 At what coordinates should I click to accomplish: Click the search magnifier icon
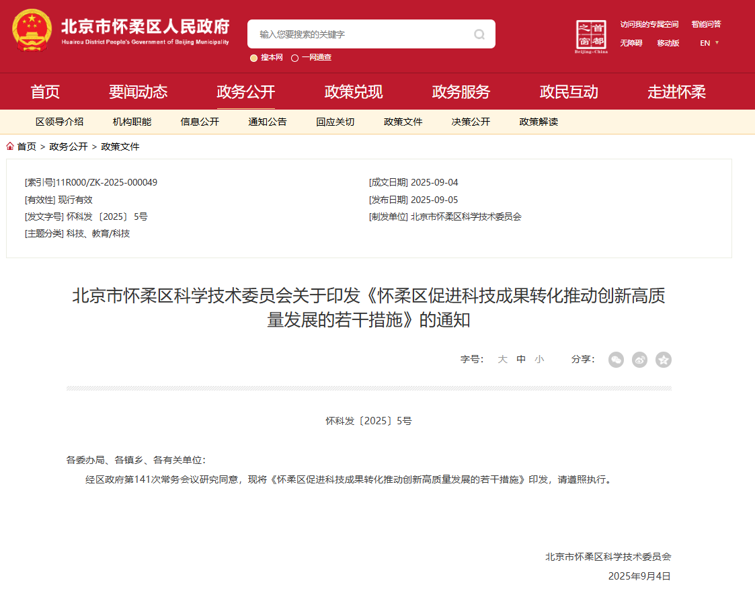[x=479, y=34]
